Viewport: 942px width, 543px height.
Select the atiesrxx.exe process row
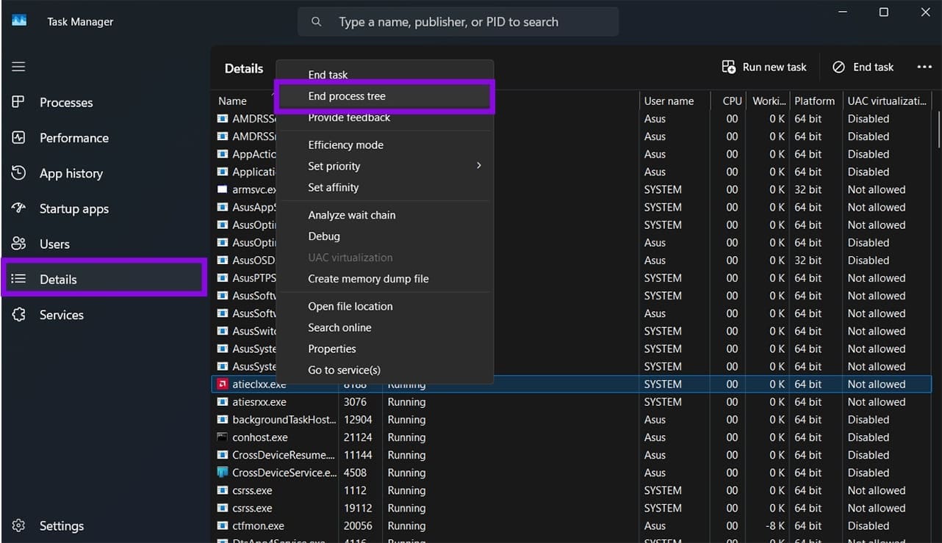[x=572, y=402]
